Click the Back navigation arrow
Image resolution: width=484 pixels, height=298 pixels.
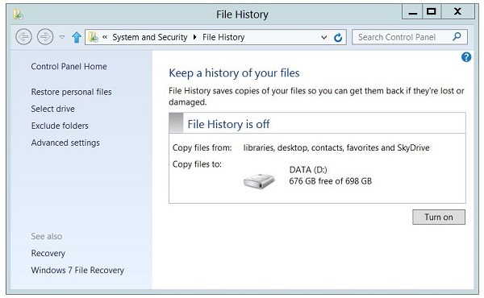click(x=23, y=37)
